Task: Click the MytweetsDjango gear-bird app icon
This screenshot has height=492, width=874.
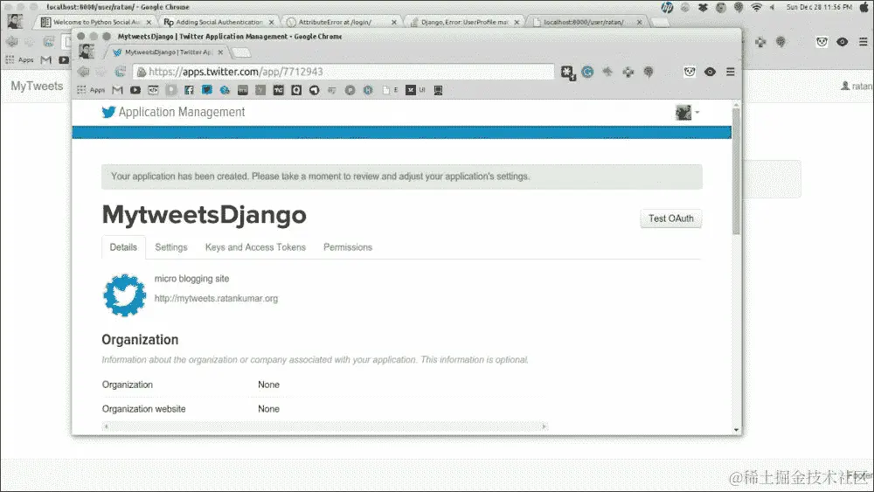Action: point(125,295)
